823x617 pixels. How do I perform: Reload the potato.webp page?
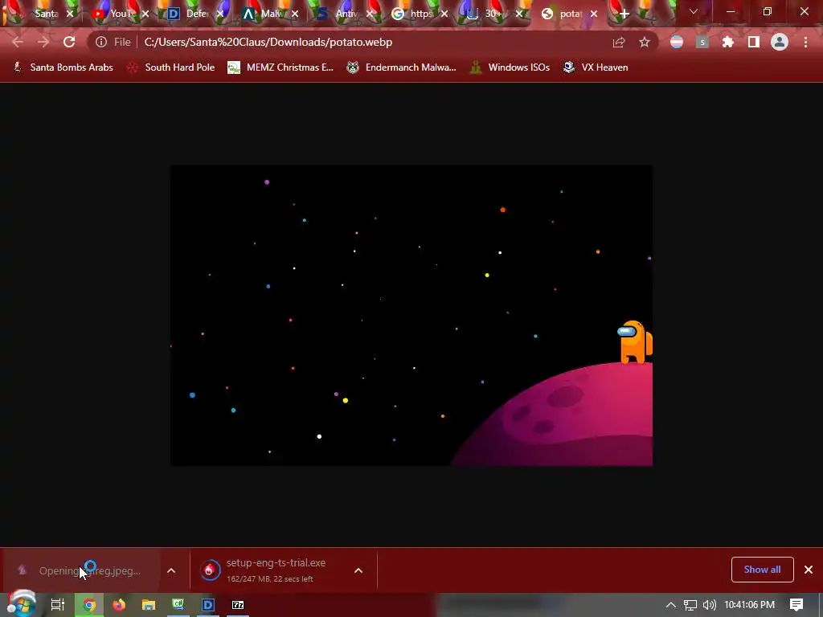pos(69,42)
